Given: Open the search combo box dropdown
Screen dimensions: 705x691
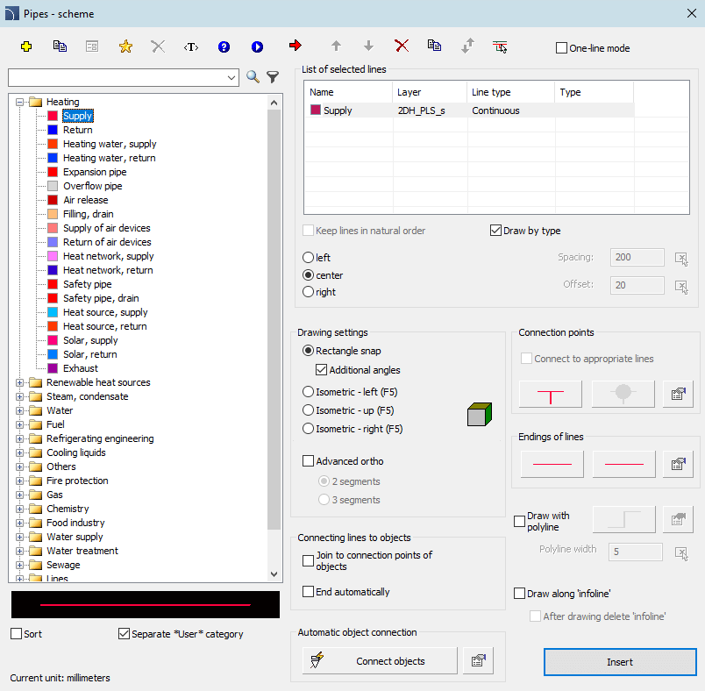Looking at the screenshot, I should [x=231, y=78].
